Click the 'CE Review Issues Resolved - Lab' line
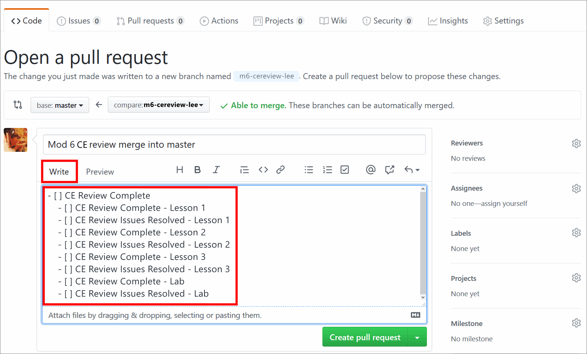 click(133, 294)
